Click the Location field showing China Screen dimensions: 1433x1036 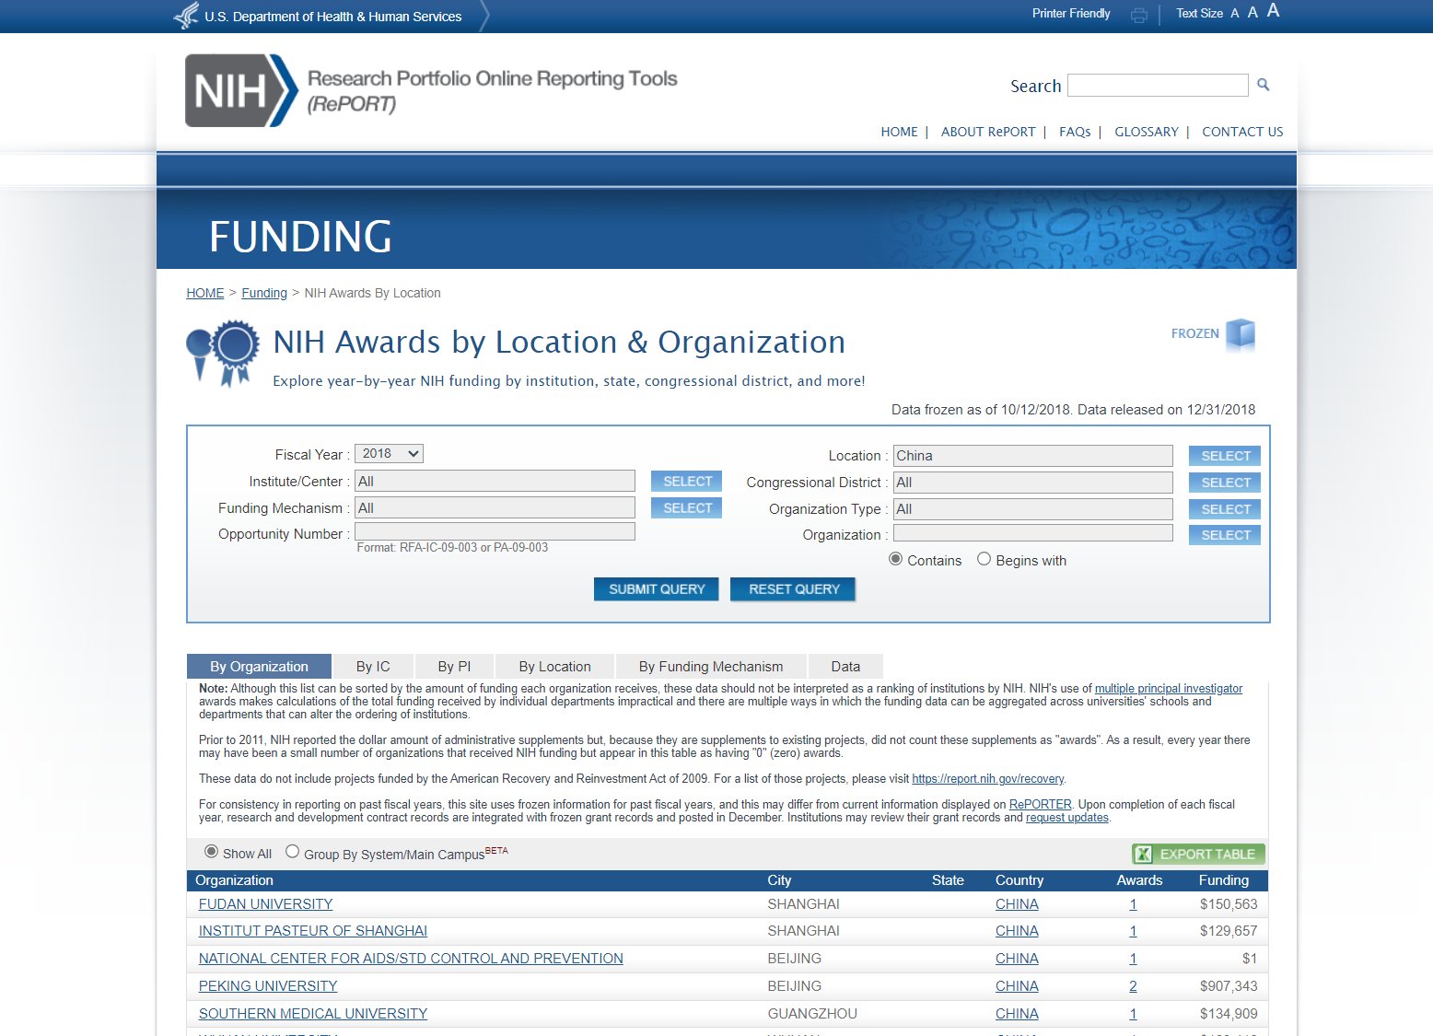click(x=1033, y=456)
